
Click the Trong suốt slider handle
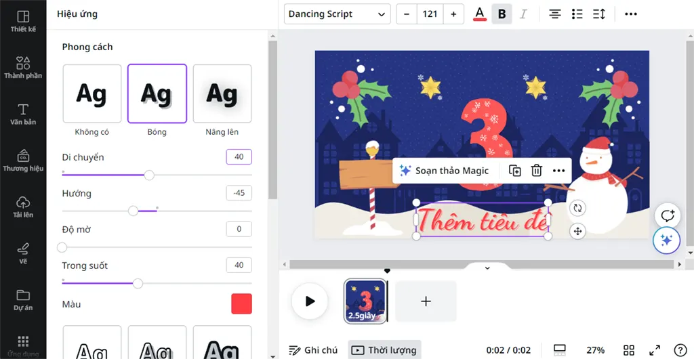(138, 283)
